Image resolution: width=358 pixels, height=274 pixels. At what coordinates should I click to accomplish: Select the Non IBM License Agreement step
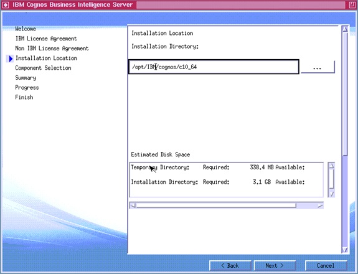(x=52, y=49)
